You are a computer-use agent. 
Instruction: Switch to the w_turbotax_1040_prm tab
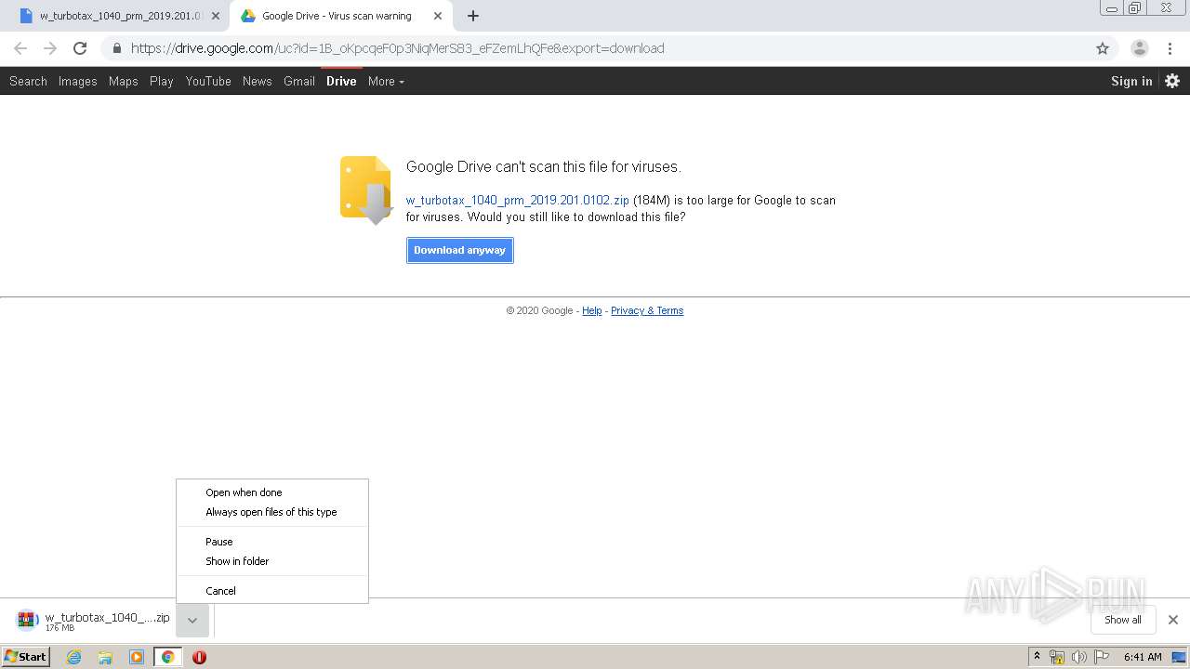pyautogui.click(x=121, y=16)
